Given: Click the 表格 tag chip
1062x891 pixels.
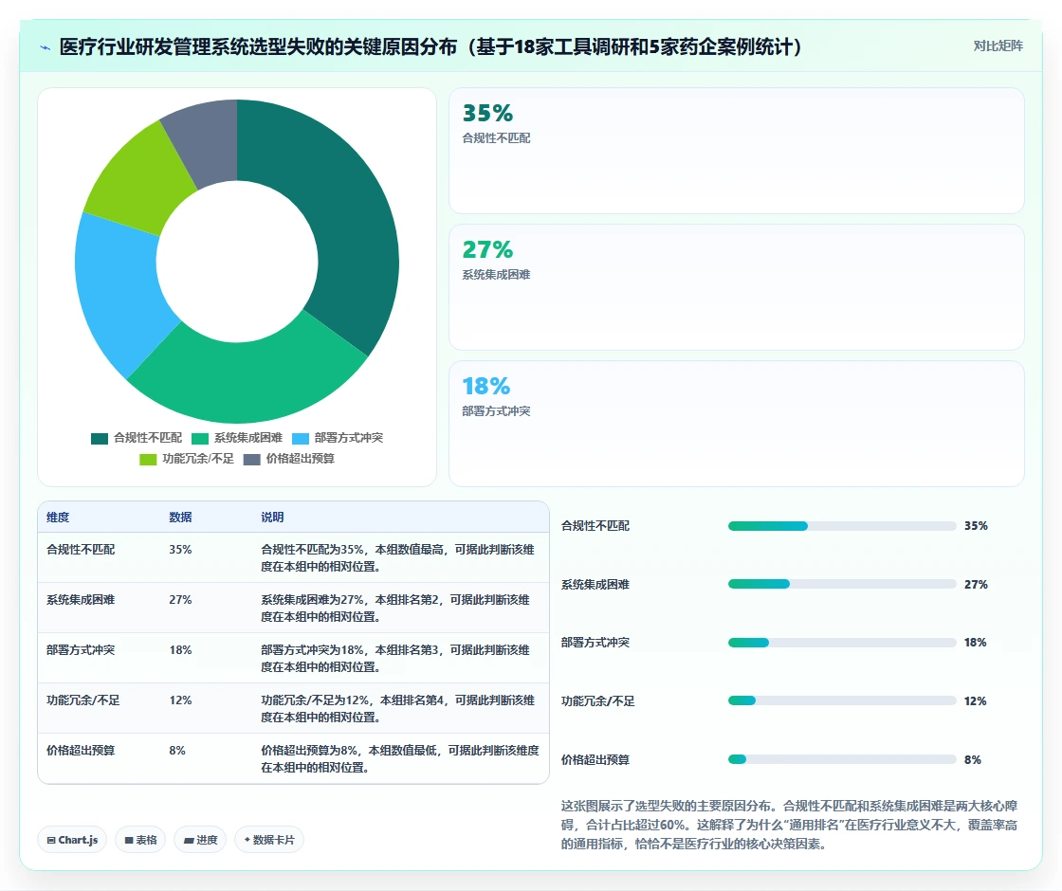Looking at the screenshot, I should pos(140,840).
